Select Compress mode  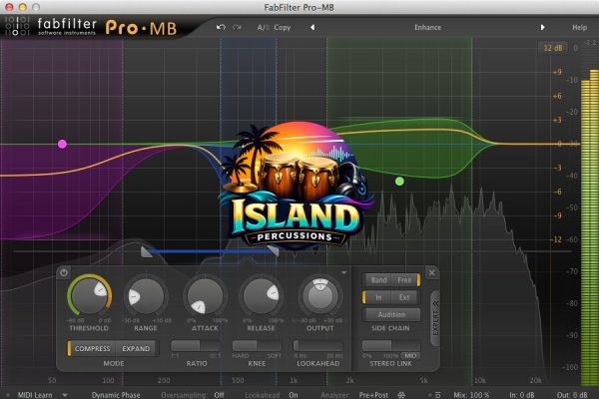coord(91,348)
